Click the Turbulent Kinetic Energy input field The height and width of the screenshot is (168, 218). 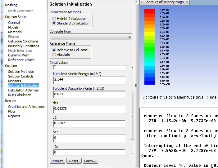(x=89, y=80)
